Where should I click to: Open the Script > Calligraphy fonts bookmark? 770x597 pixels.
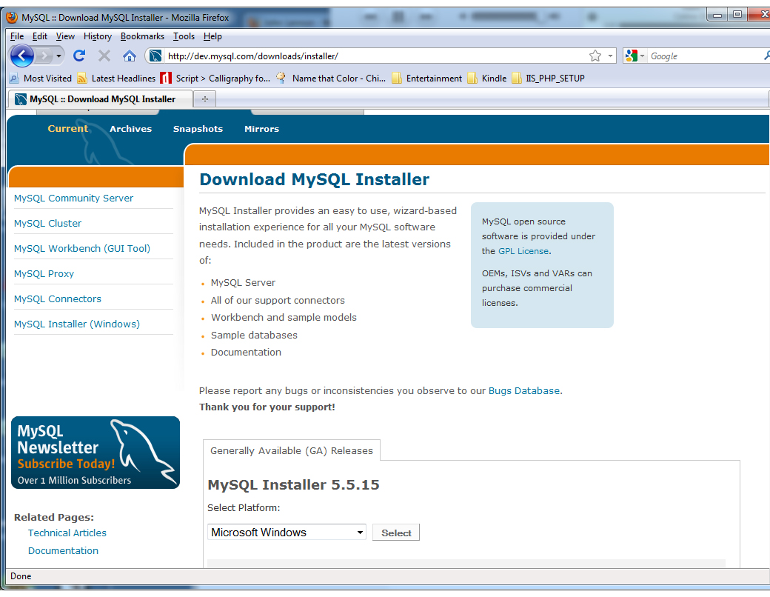click(215, 78)
